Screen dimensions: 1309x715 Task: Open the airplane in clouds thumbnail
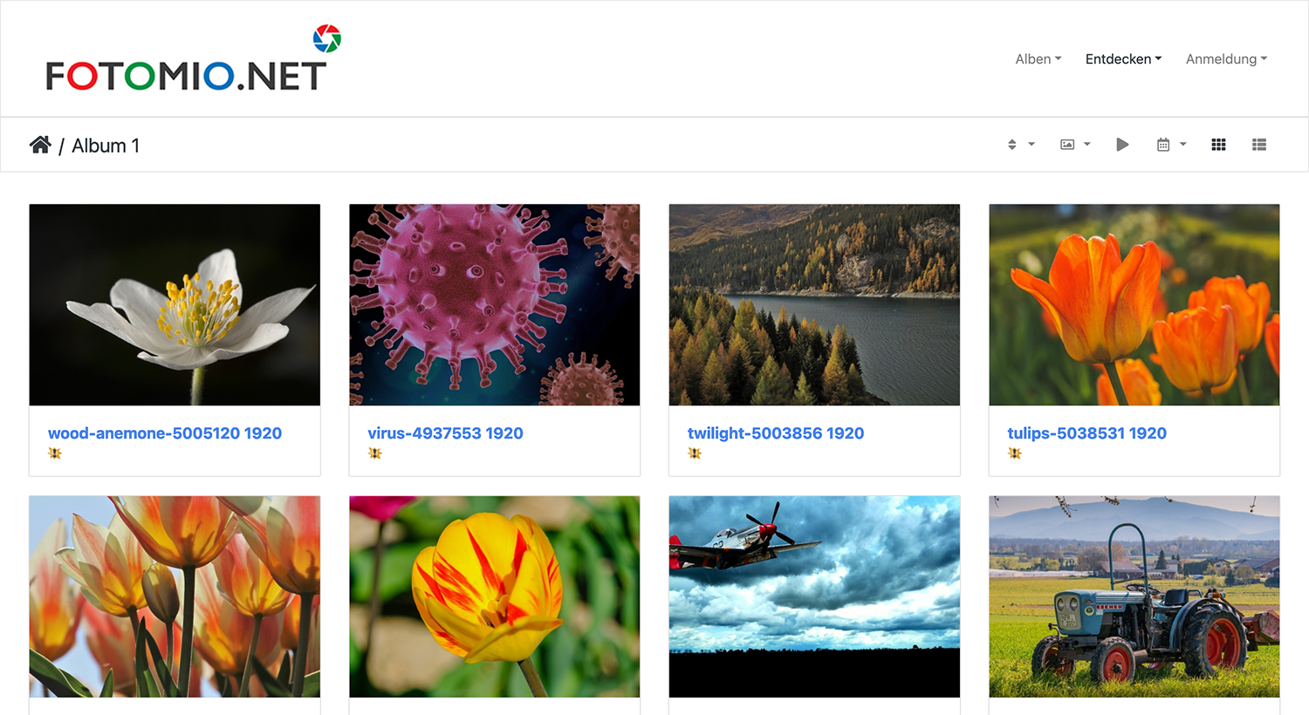814,596
